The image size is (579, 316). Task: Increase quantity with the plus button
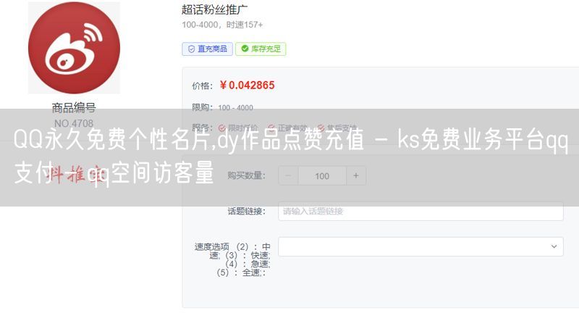tap(356, 175)
